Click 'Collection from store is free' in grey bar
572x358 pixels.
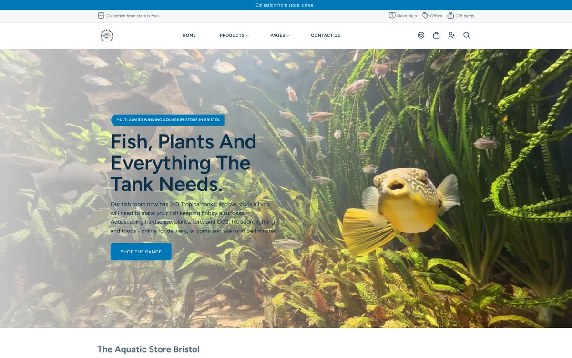click(x=133, y=16)
